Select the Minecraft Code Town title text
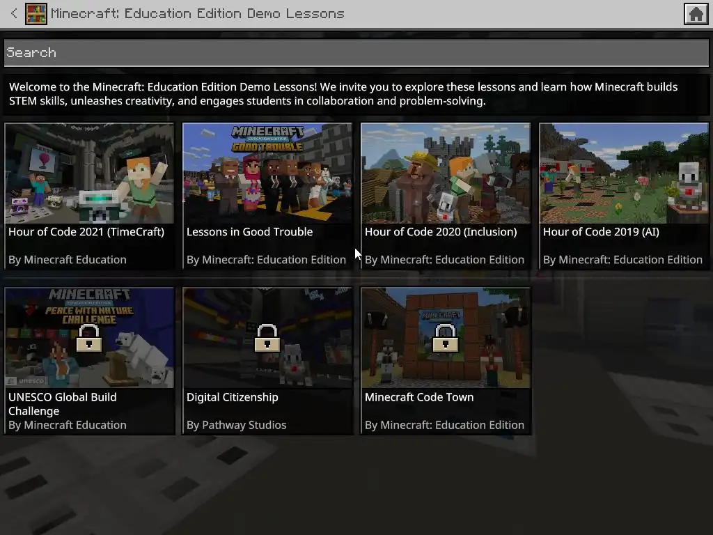The width and height of the screenshot is (713, 535). tap(419, 397)
